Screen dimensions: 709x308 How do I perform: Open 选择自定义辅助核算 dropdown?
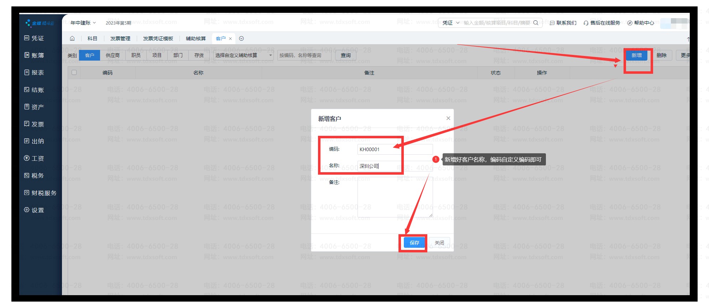pyautogui.click(x=243, y=55)
